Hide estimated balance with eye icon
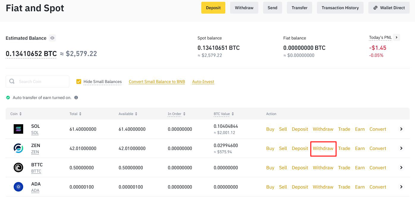 point(52,38)
